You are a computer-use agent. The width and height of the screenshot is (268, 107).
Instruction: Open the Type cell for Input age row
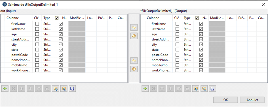coord(47,34)
